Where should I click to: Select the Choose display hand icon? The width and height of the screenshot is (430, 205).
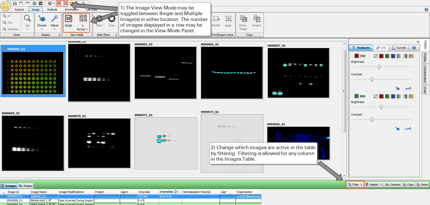42,19
